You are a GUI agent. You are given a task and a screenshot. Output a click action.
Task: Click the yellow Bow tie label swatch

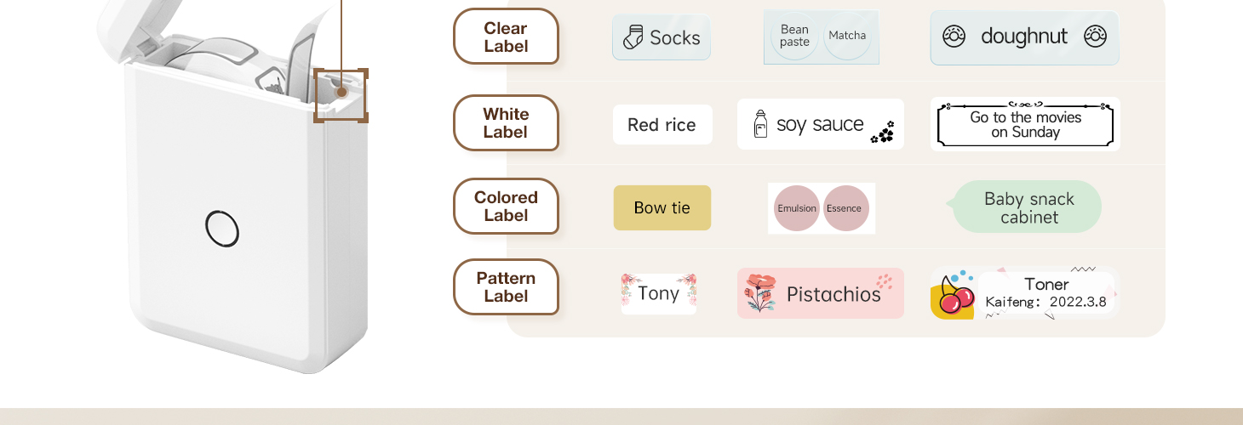coord(662,207)
